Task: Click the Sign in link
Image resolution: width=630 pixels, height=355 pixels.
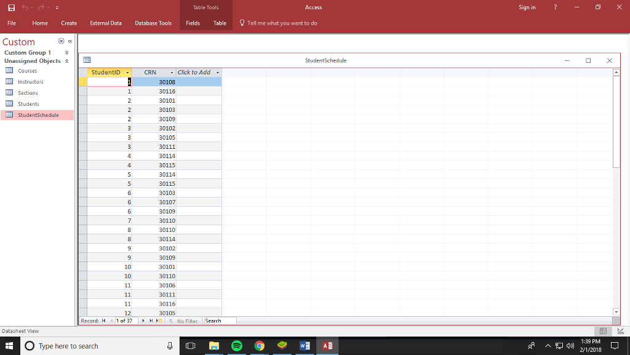Action: click(x=527, y=7)
